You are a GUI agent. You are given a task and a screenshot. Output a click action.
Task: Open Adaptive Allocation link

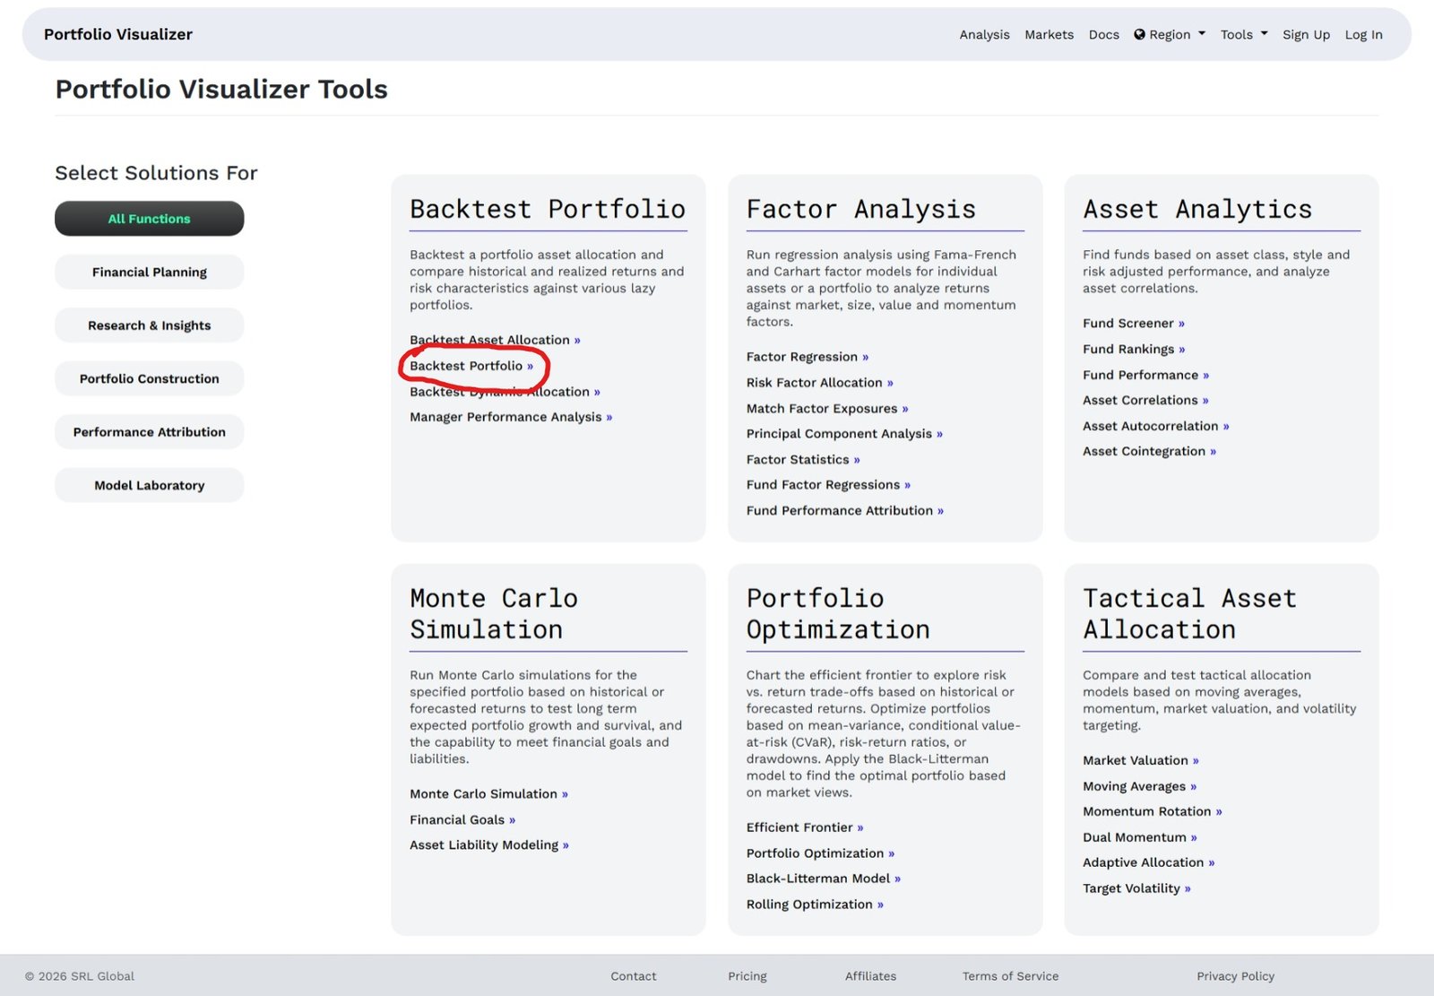click(x=1149, y=862)
